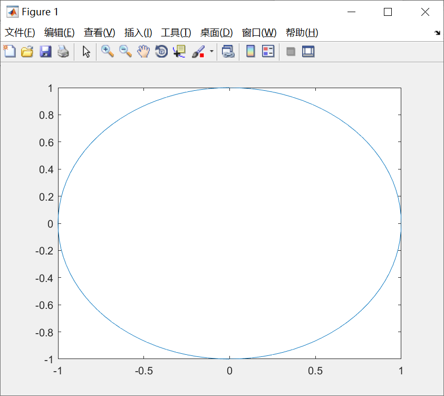Click the y-axis tick label -0.8
The image size is (444, 396).
[44, 333]
